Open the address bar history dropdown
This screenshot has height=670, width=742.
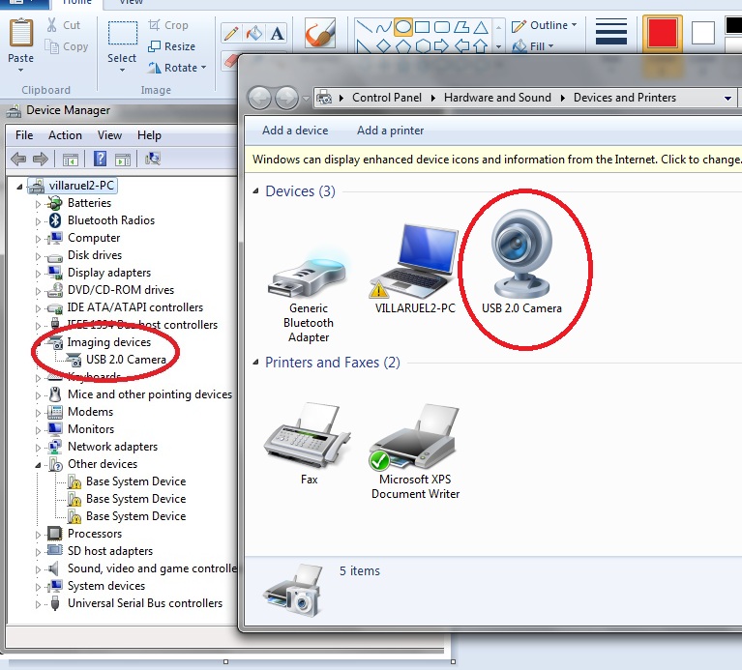[727, 99]
